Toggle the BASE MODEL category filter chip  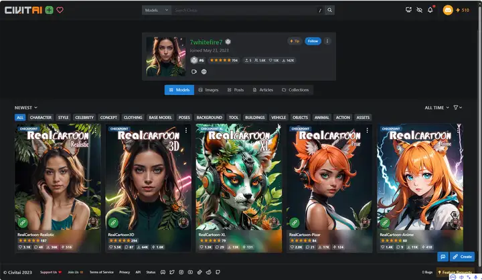[x=160, y=118]
